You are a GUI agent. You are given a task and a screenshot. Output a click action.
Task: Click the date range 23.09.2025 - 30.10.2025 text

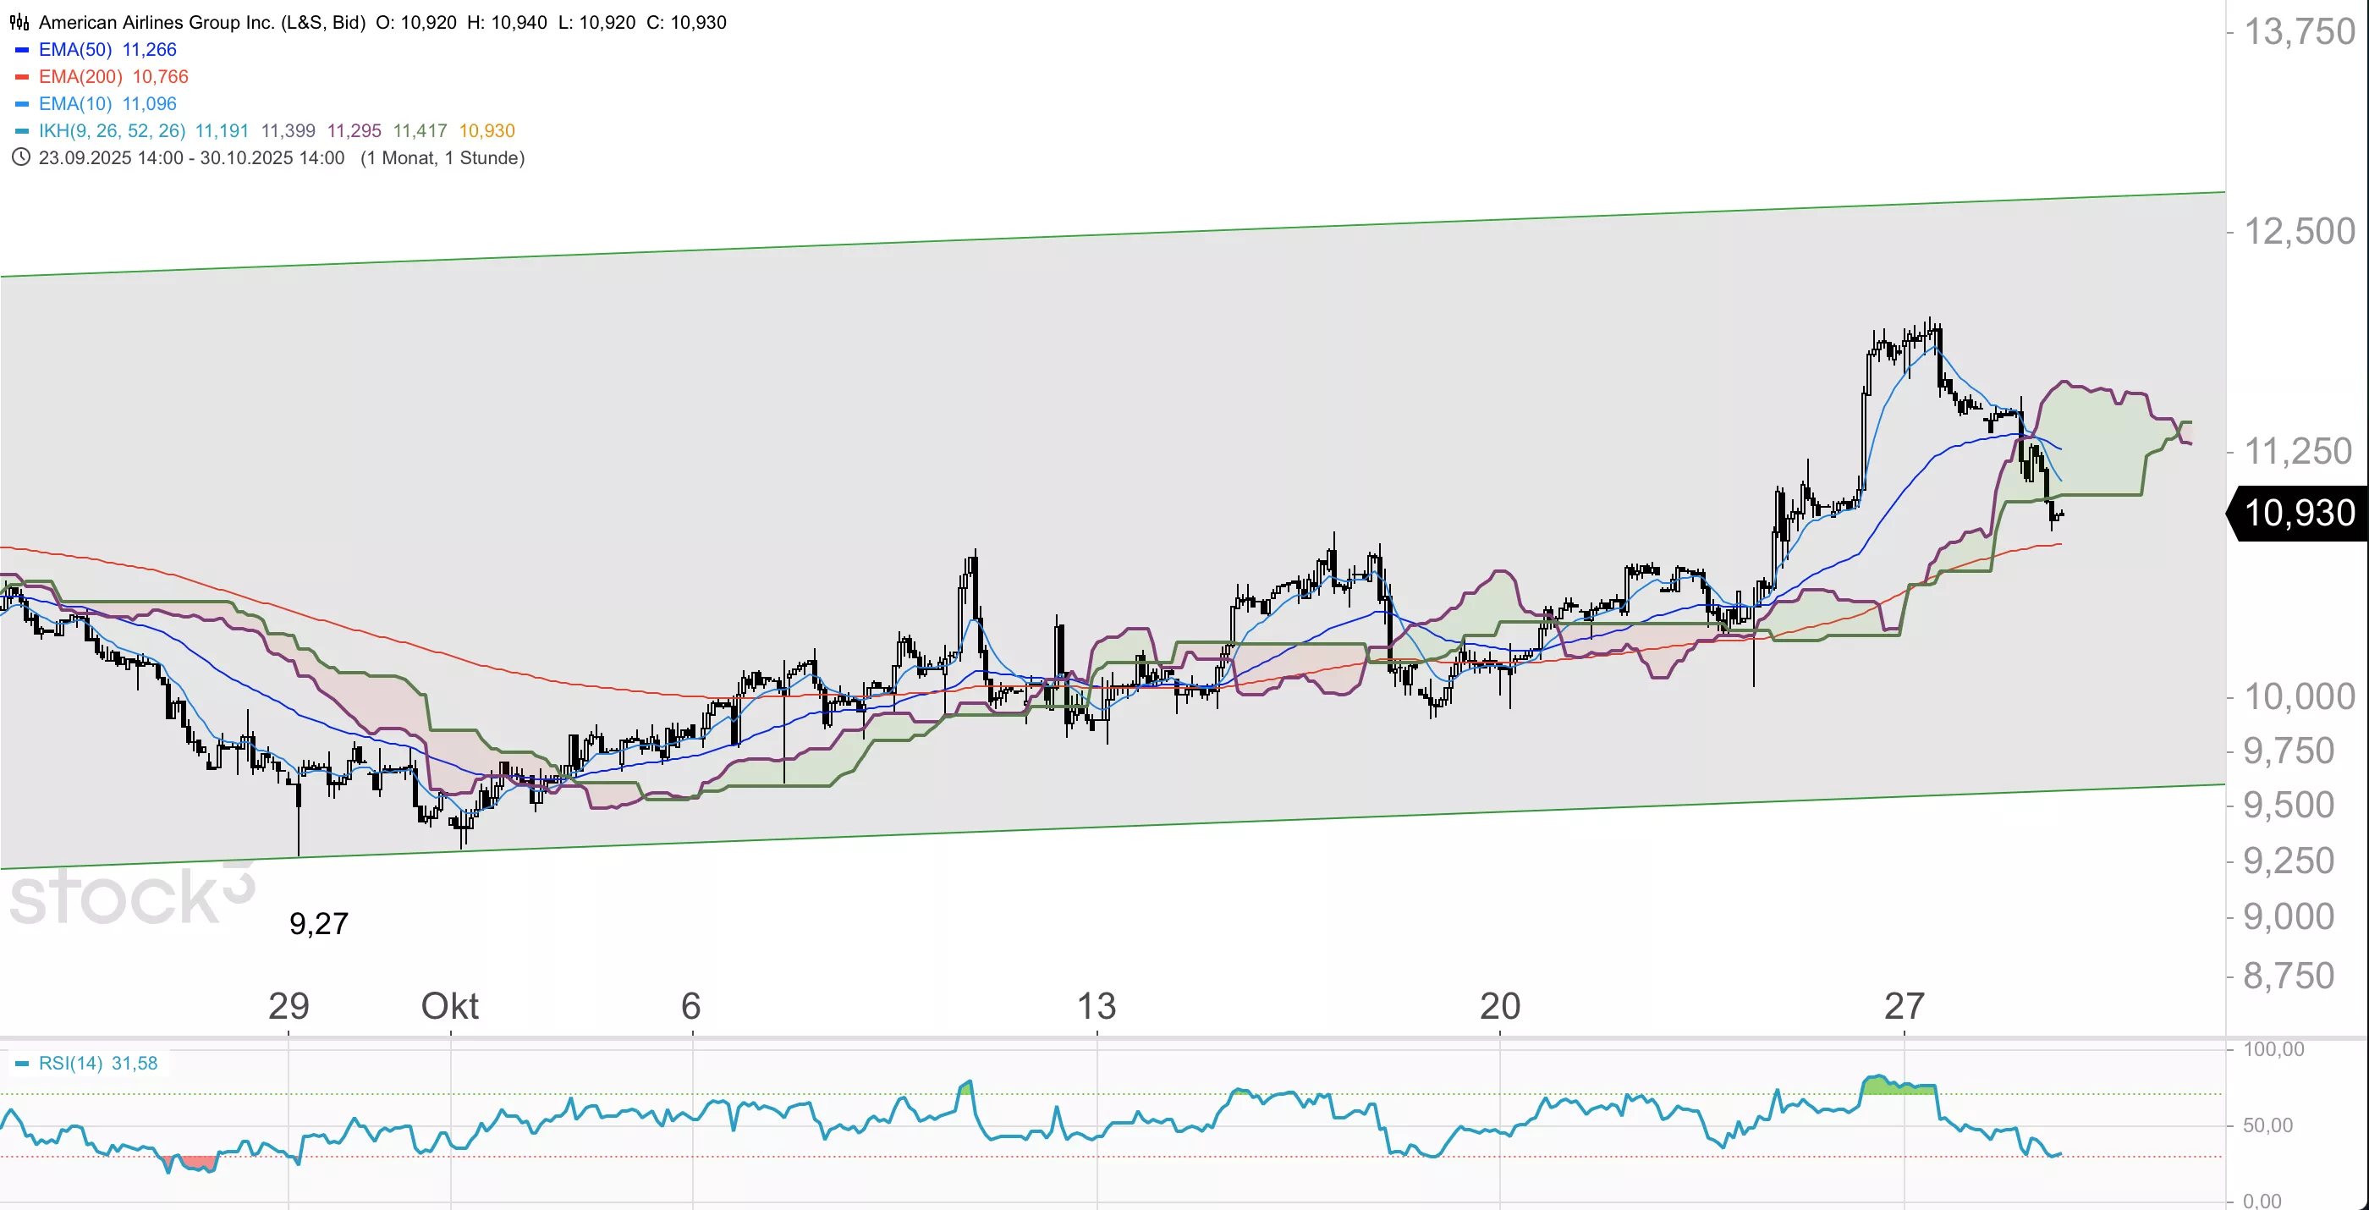pyautogui.click(x=191, y=157)
